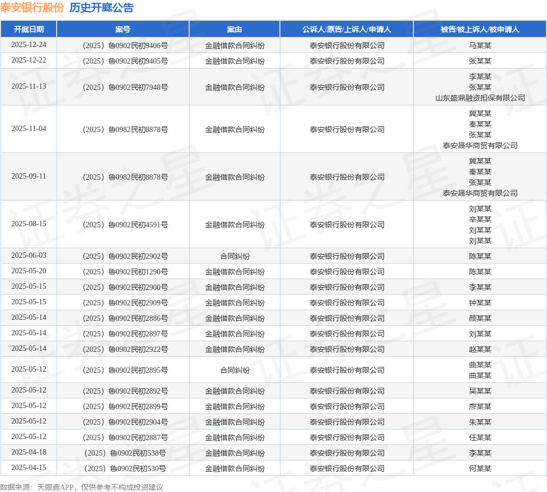Click the date cell 2025-11-04
Viewport: 547px width, 492px height.
coord(29,128)
